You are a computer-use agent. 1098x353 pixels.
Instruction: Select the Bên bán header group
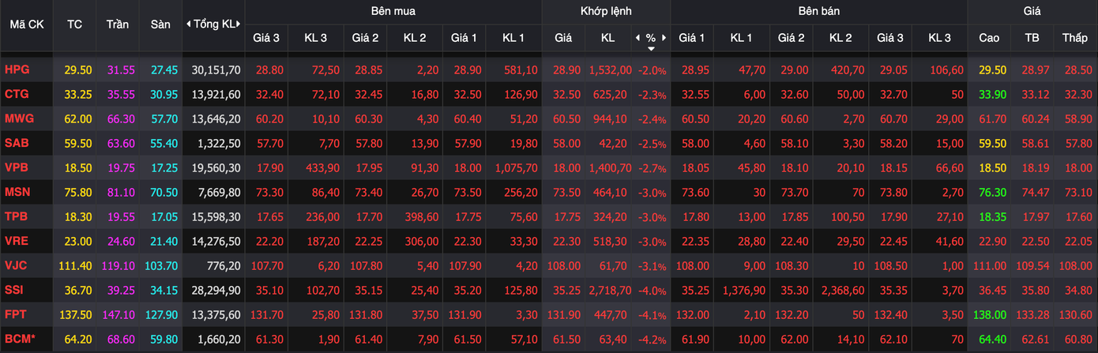tap(818, 11)
